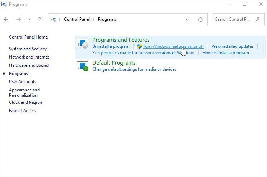Expand the chevron before Control Panel breadcrumb

point(60,19)
